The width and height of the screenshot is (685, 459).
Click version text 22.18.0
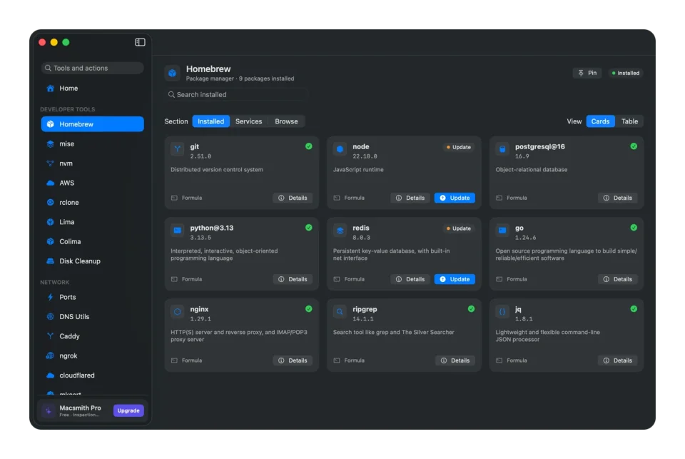click(365, 156)
